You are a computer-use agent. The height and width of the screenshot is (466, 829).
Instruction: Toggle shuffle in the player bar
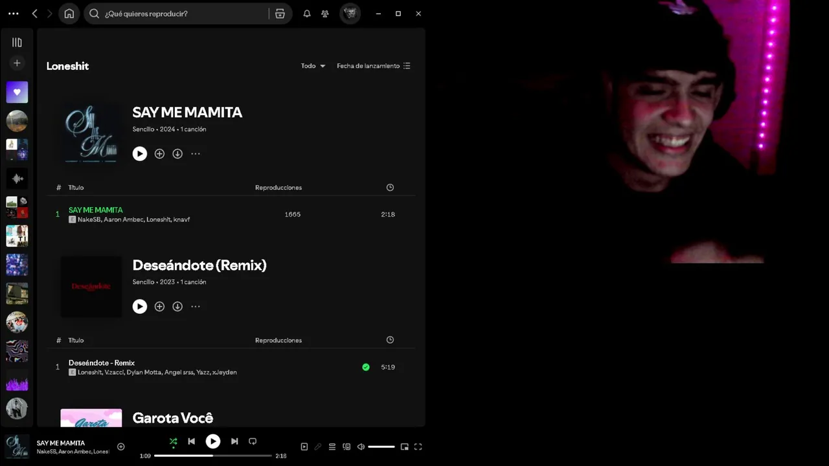click(x=173, y=441)
